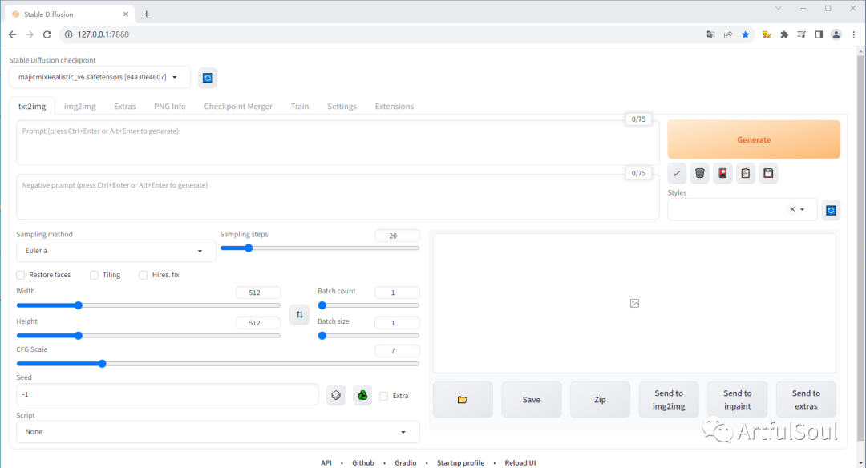Open Stable Diffusion checkpoint dropdown
This screenshot has width=866, height=468.
(100, 77)
